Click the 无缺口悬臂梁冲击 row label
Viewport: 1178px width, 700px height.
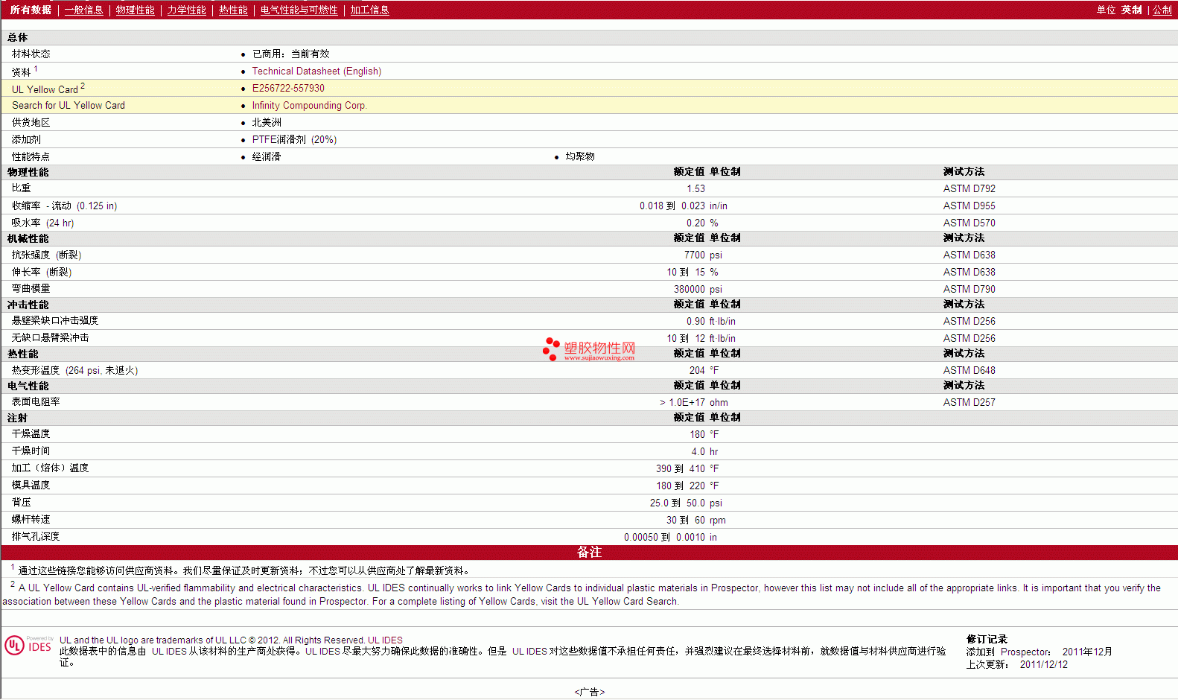click(50, 337)
